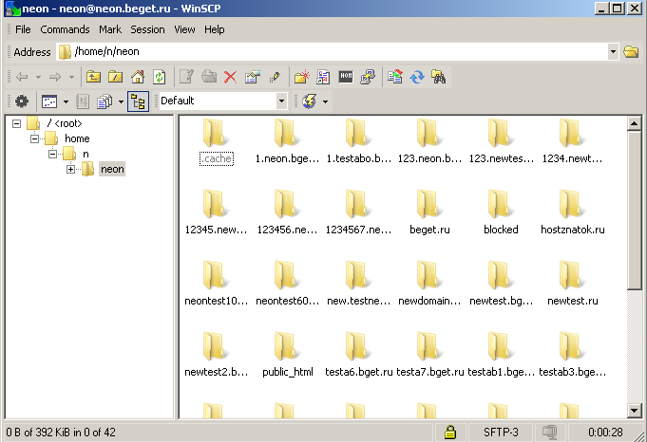Open the Address path dropdown arrow
Image resolution: width=647 pixels, height=442 pixels.
(613, 51)
